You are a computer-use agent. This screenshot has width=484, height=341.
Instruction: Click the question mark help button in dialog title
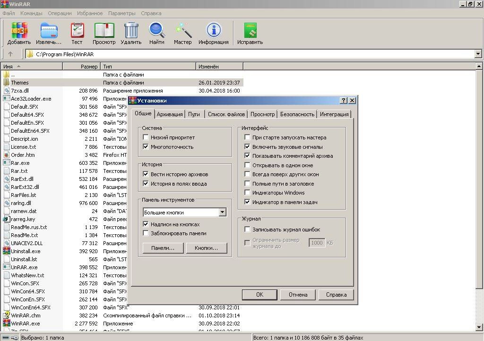coord(343,100)
